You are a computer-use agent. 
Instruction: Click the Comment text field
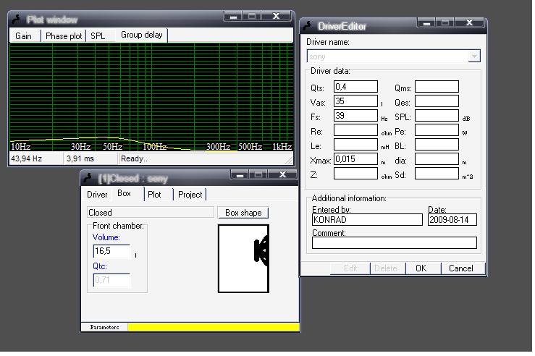[x=394, y=243]
